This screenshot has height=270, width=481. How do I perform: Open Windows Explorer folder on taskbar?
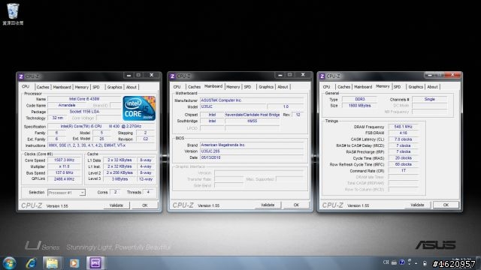click(x=52, y=263)
